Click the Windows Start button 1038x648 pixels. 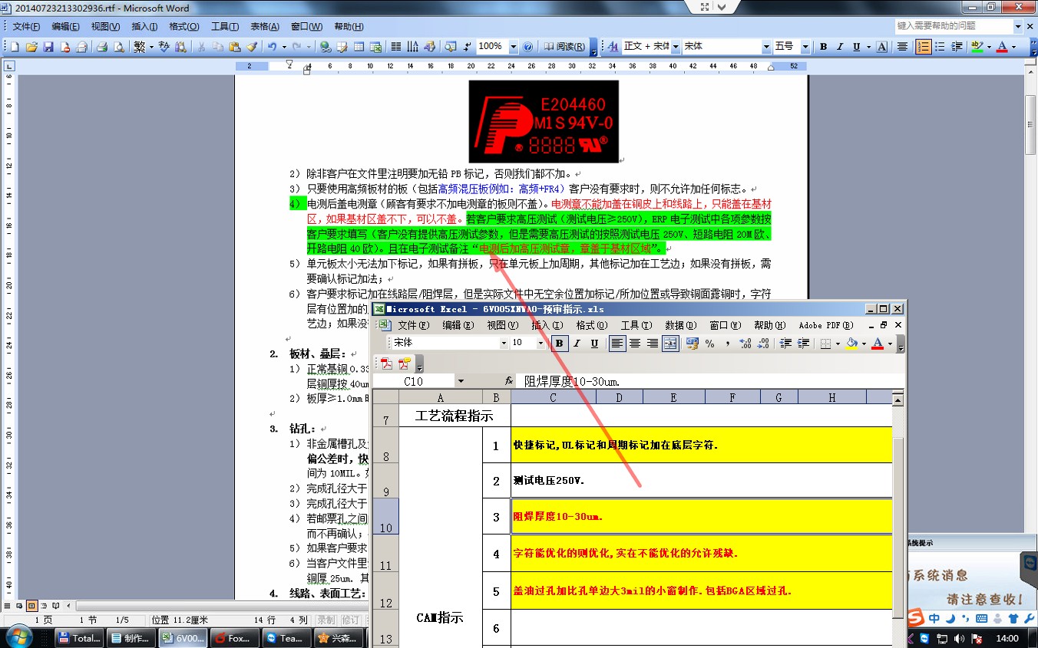pyautogui.click(x=18, y=637)
